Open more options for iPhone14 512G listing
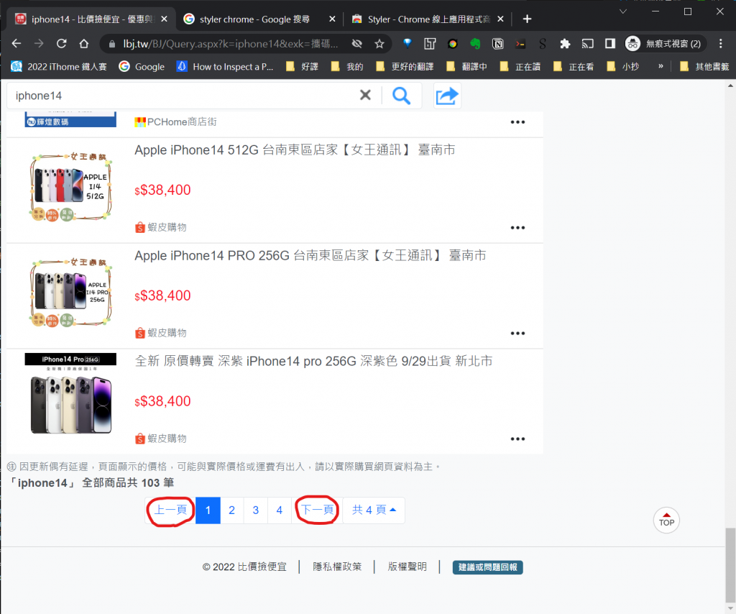 [x=517, y=228]
